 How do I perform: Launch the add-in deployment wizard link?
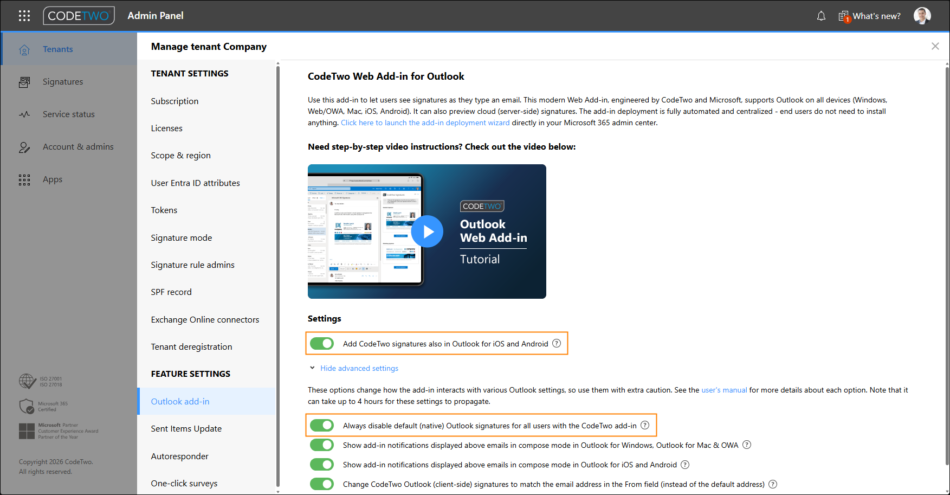tap(425, 123)
